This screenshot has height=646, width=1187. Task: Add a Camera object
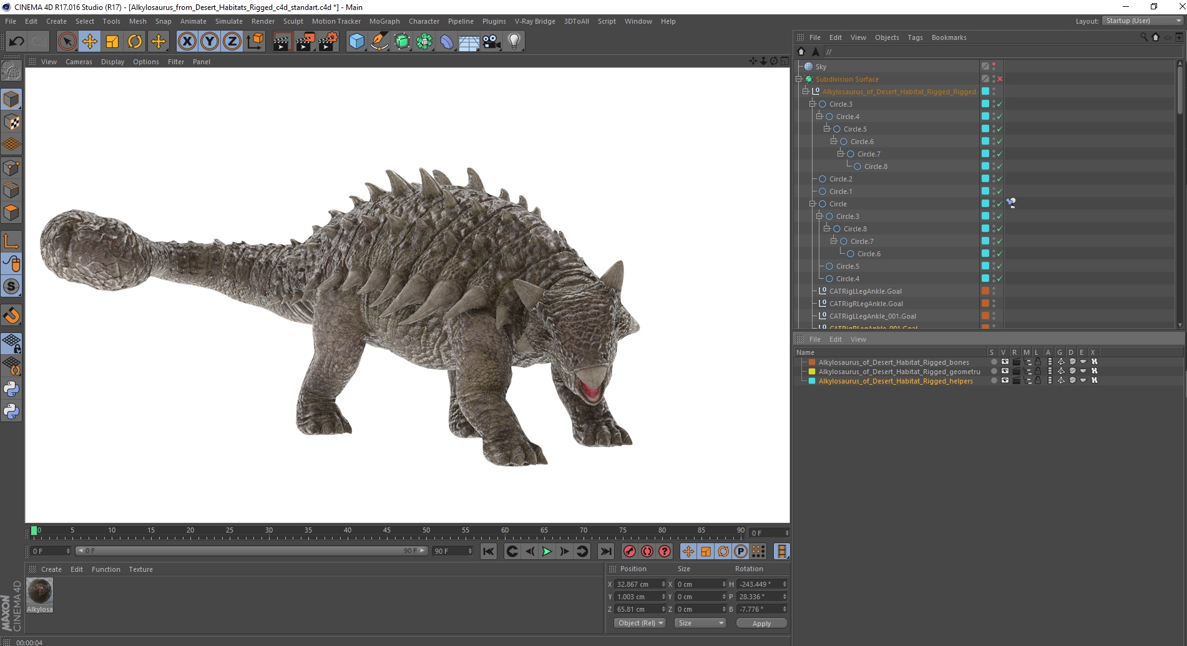492,42
